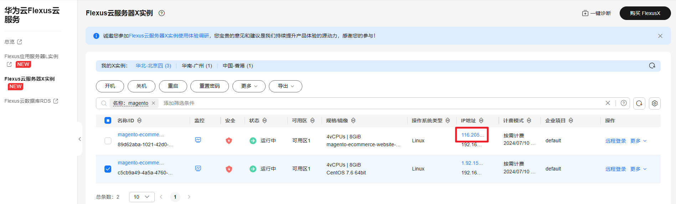676x204 pixels.
Task: Click security shield for instance 89d62aba
Action: (229, 141)
